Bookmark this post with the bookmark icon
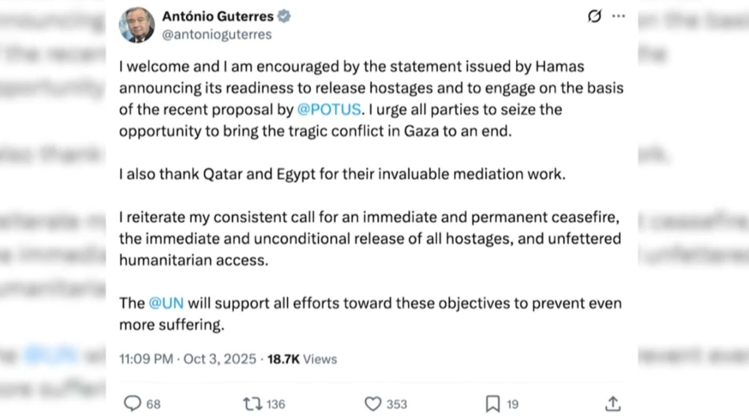The height and width of the screenshot is (420, 749). 493,404
